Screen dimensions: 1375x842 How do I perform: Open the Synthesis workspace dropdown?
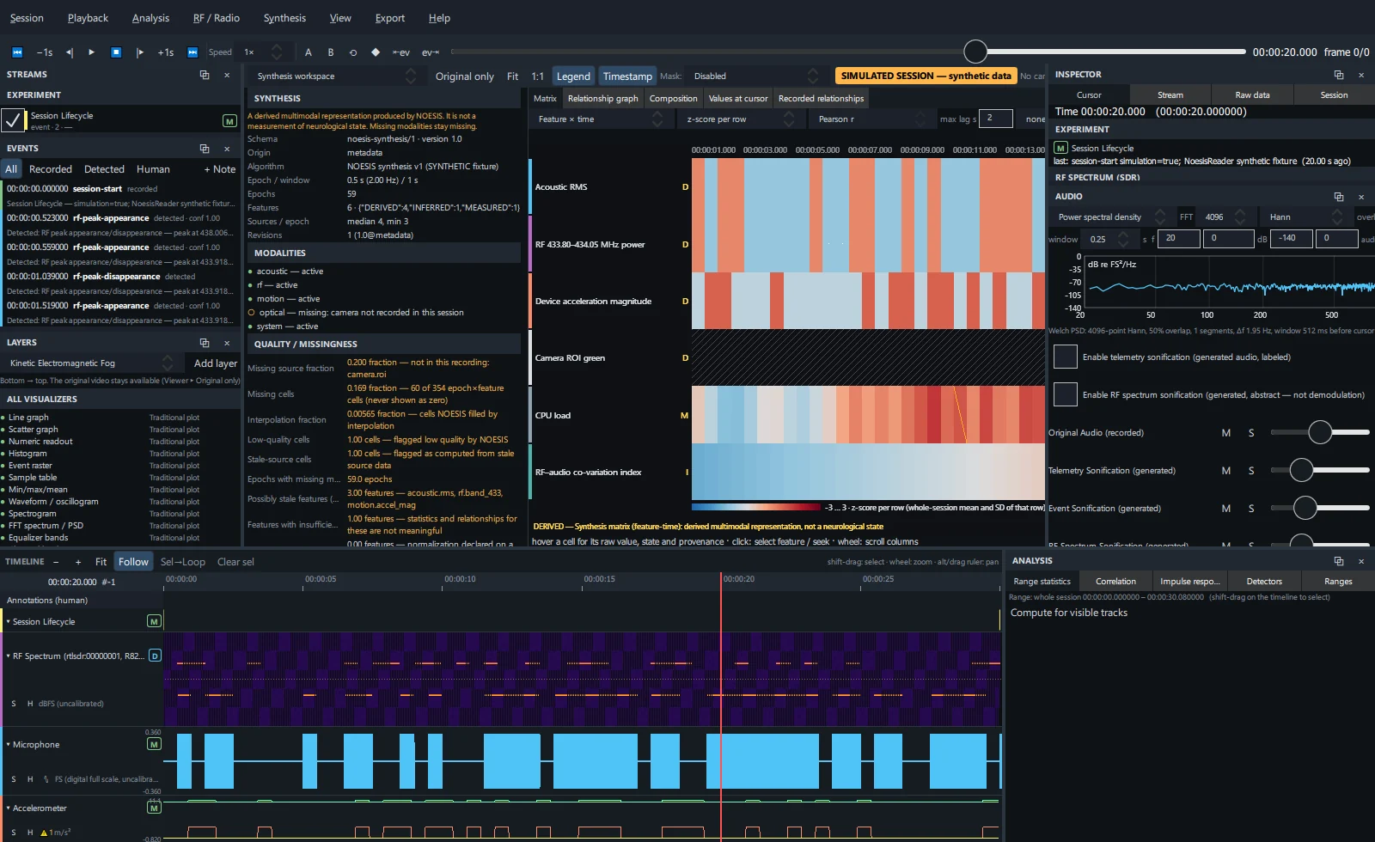click(x=335, y=76)
